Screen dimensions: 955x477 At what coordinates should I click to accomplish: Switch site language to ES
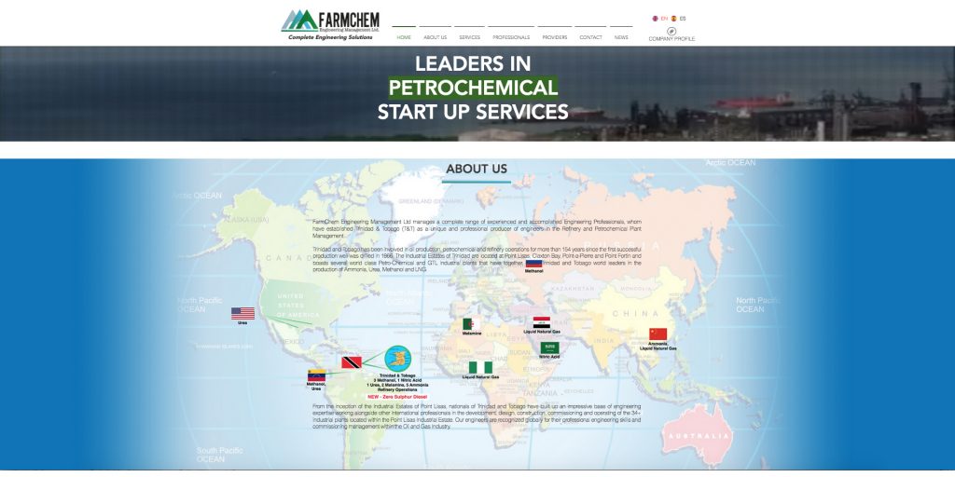click(683, 19)
